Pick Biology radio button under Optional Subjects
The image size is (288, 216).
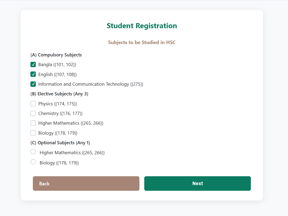(x=33, y=162)
